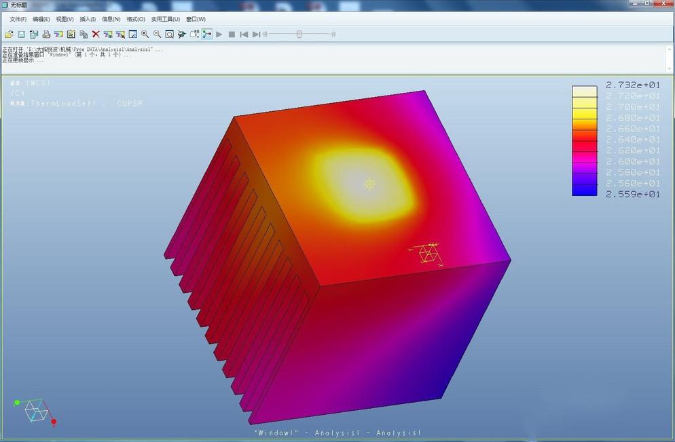Click the 无标题 window title icon
This screenshot has height=442, width=675.
pyautogui.click(x=5, y=5)
